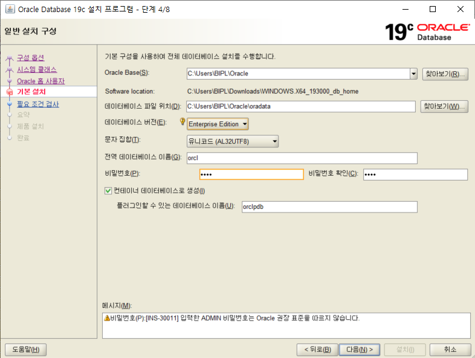
Task: Click the 찾아보기(R) browse button
Action: tap(445, 74)
